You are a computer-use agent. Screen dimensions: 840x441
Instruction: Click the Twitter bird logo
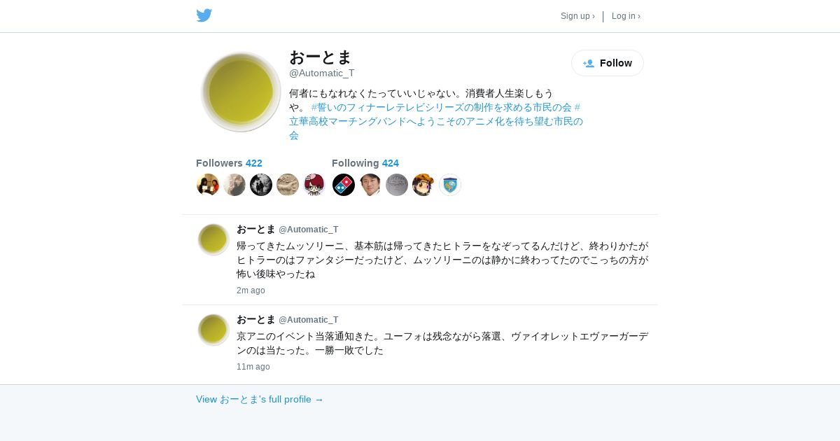(204, 15)
